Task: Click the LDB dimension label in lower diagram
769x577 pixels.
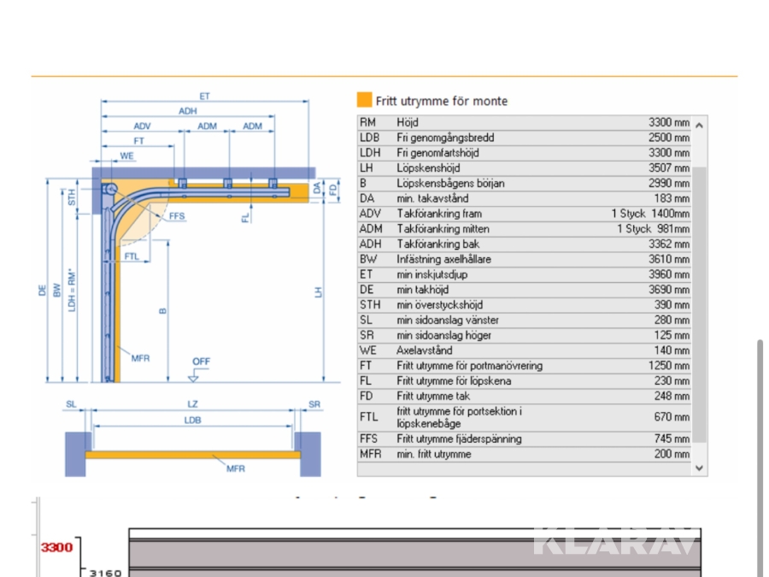Action: pyautogui.click(x=193, y=420)
